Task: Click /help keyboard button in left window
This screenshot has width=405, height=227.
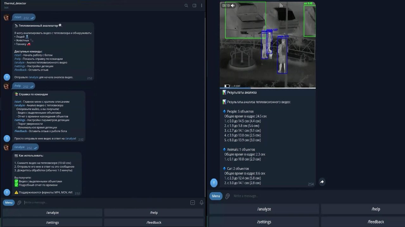Action: tap(154, 212)
